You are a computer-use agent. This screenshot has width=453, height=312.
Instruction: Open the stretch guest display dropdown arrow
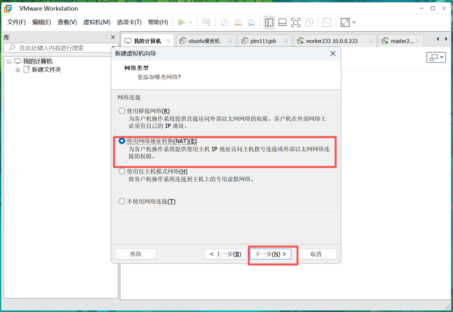point(354,23)
